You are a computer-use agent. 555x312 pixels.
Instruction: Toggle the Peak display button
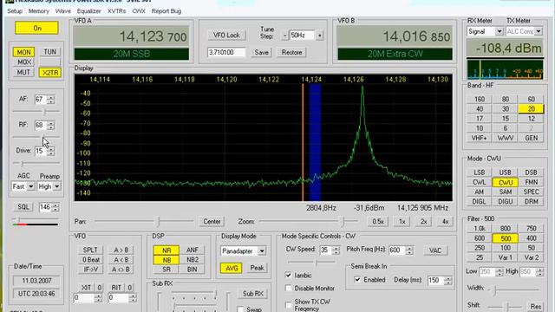click(x=257, y=268)
